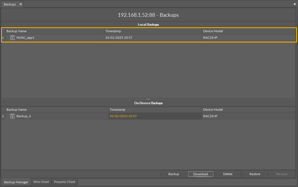Open the Property Sheet tab
298x187 pixels.
point(65,182)
